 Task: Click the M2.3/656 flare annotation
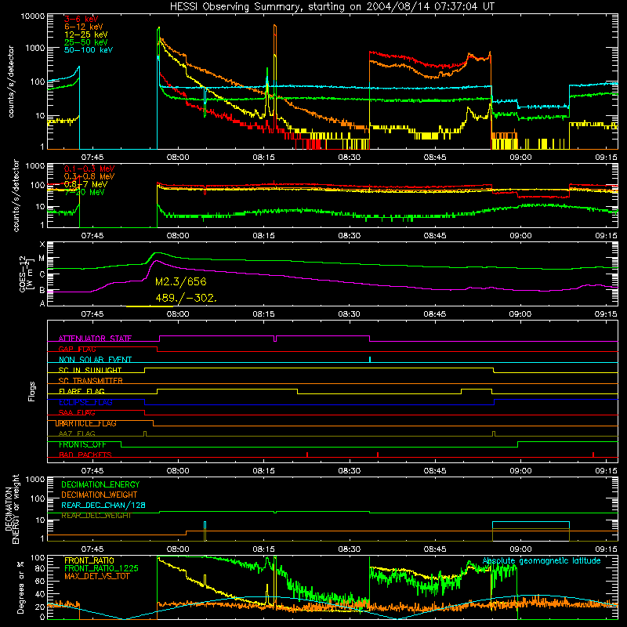(x=181, y=281)
